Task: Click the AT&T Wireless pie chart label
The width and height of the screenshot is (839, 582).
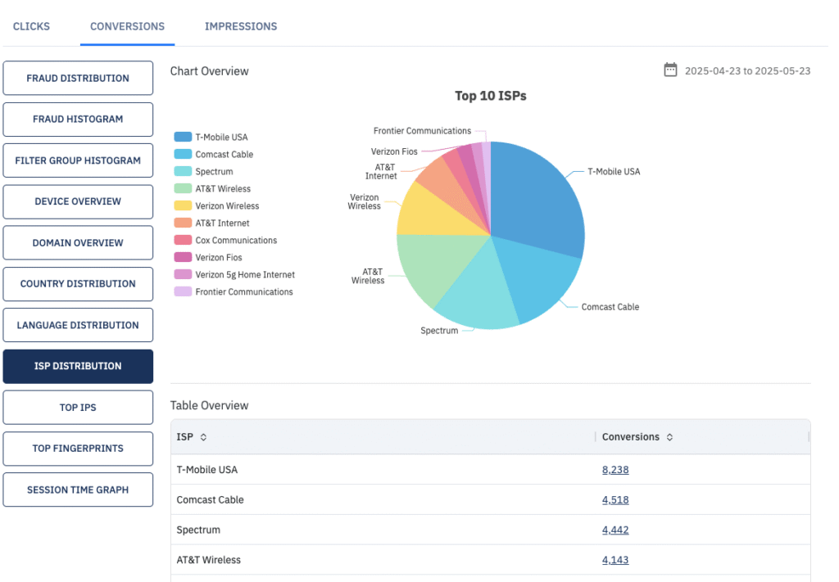Action: (x=368, y=276)
